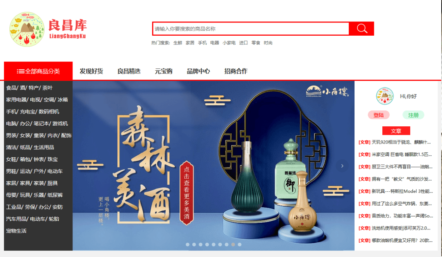Select the last carousel indicator dot
The image size is (442, 257).
click(x=240, y=245)
